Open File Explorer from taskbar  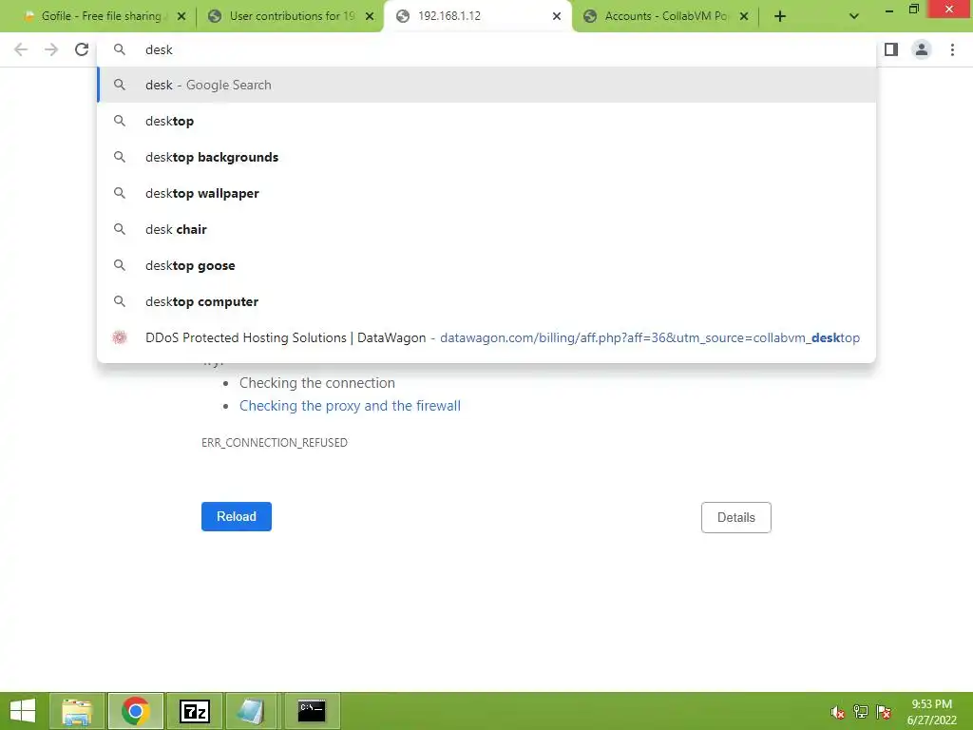[77, 711]
